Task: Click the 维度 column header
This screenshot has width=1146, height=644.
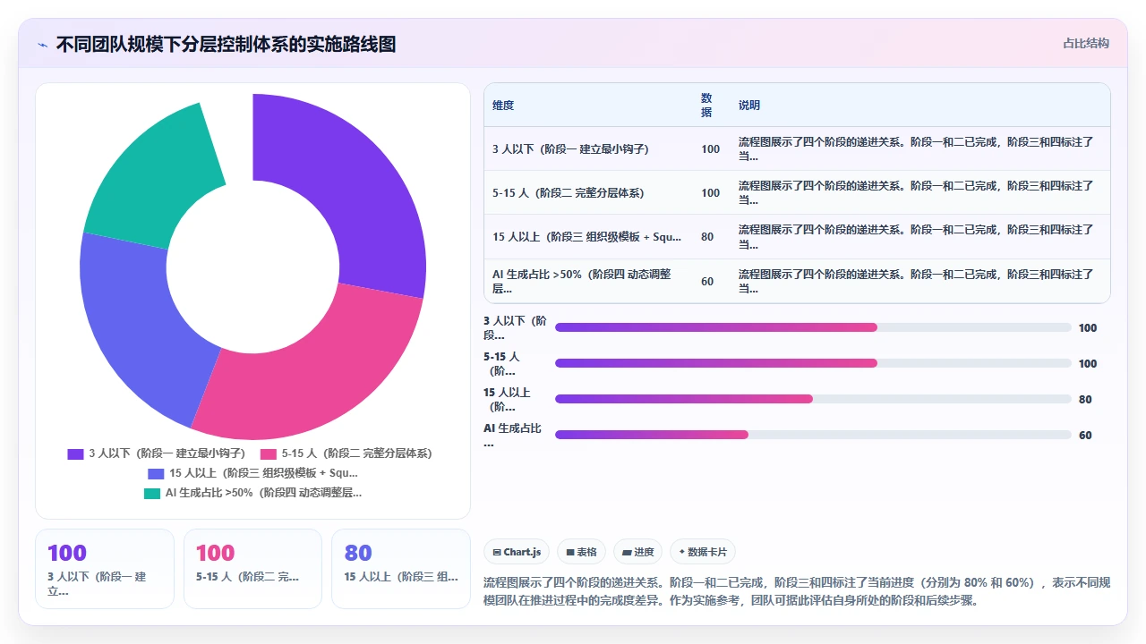Action: [503, 105]
